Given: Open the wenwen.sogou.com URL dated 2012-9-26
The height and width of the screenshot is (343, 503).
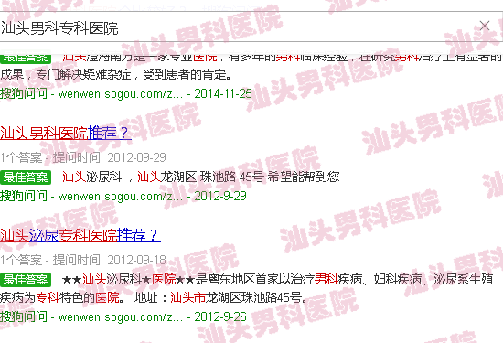Looking at the screenshot, I should pos(121,317).
